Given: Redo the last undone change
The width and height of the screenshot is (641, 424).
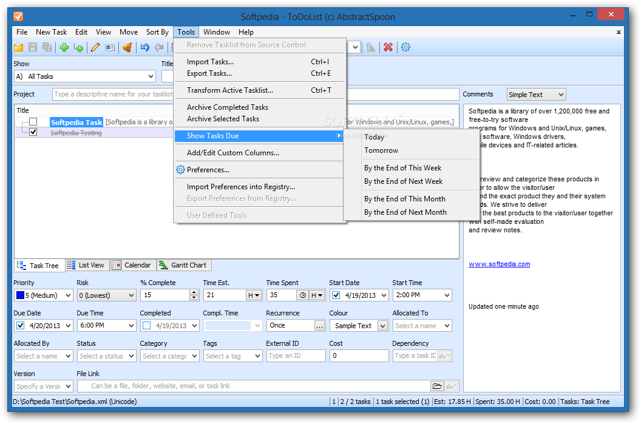Looking at the screenshot, I should click(159, 47).
